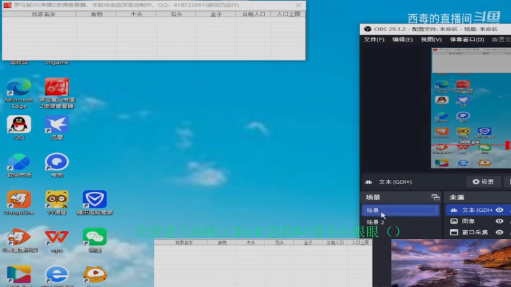Click the window icon of the 窗口采集 source
Viewport: 511px width, 287px height.
tap(454, 232)
